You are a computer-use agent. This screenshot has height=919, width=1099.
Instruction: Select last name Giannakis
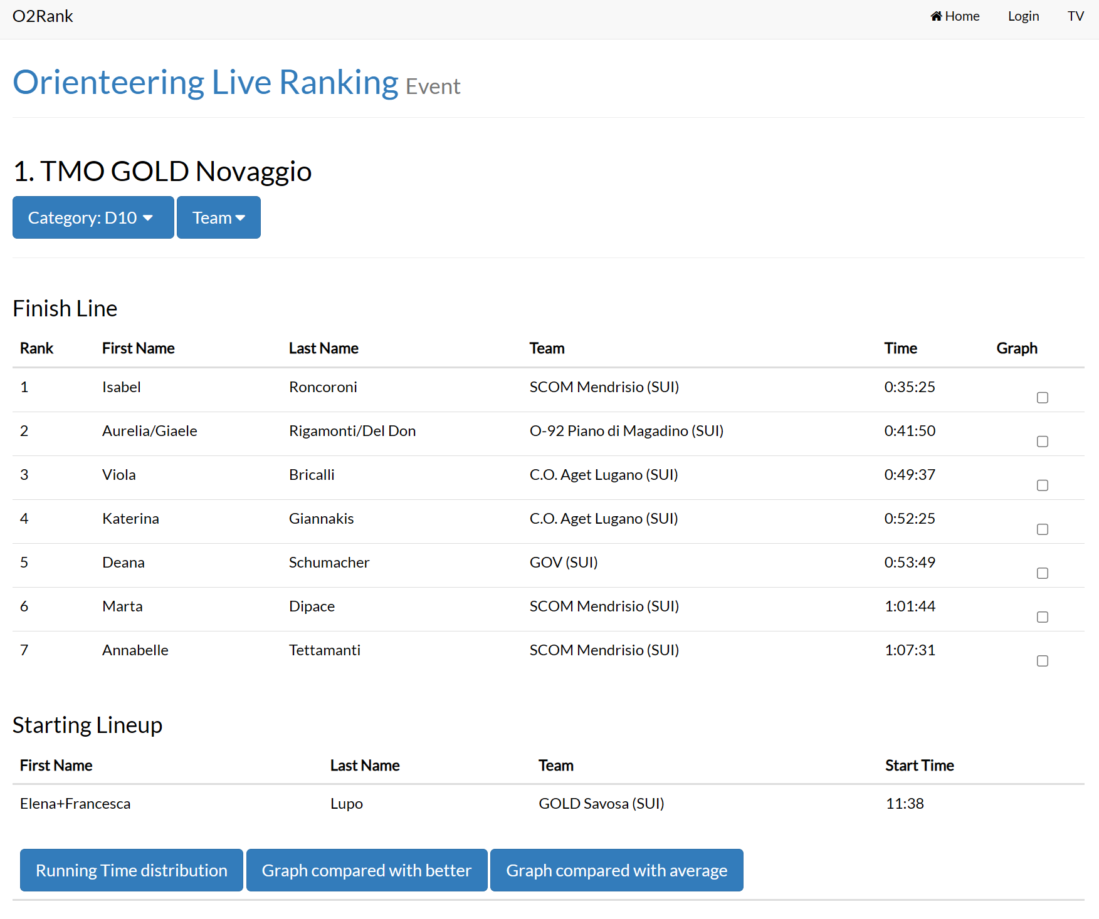[x=322, y=519]
